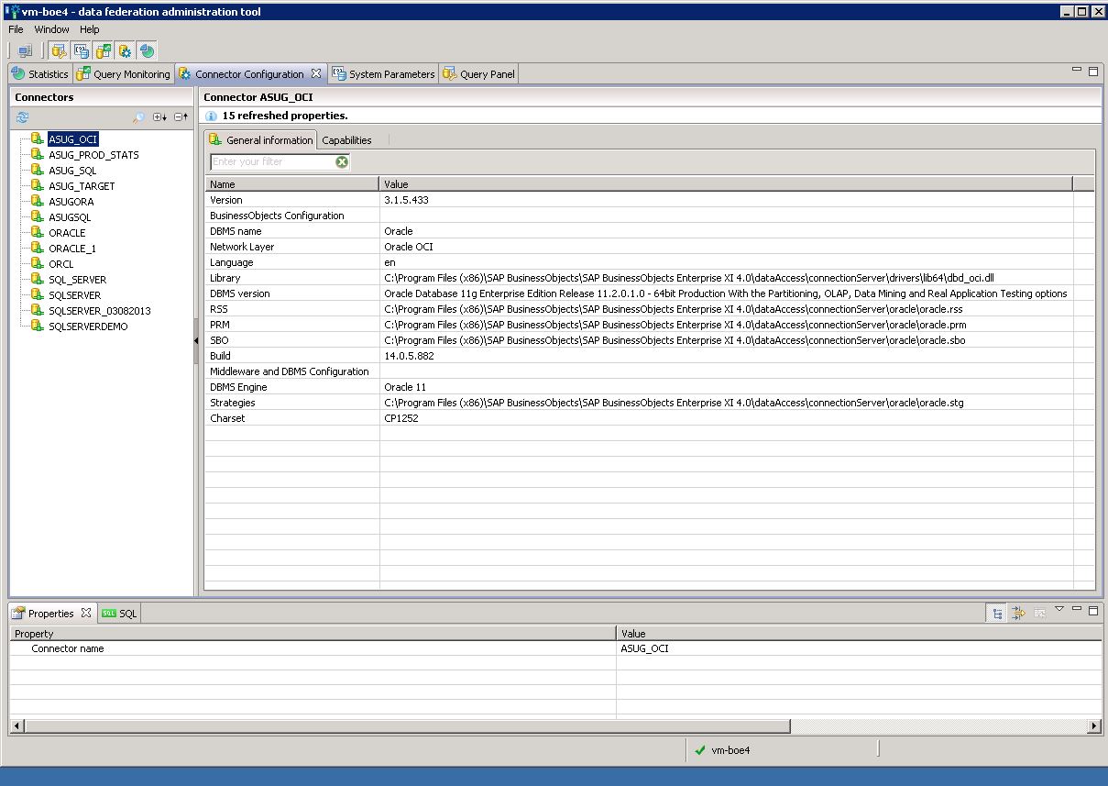Screen dimensions: 1108x786
Task: Open Connector Configuration from the toolbar gear icon
Action: click(x=126, y=51)
